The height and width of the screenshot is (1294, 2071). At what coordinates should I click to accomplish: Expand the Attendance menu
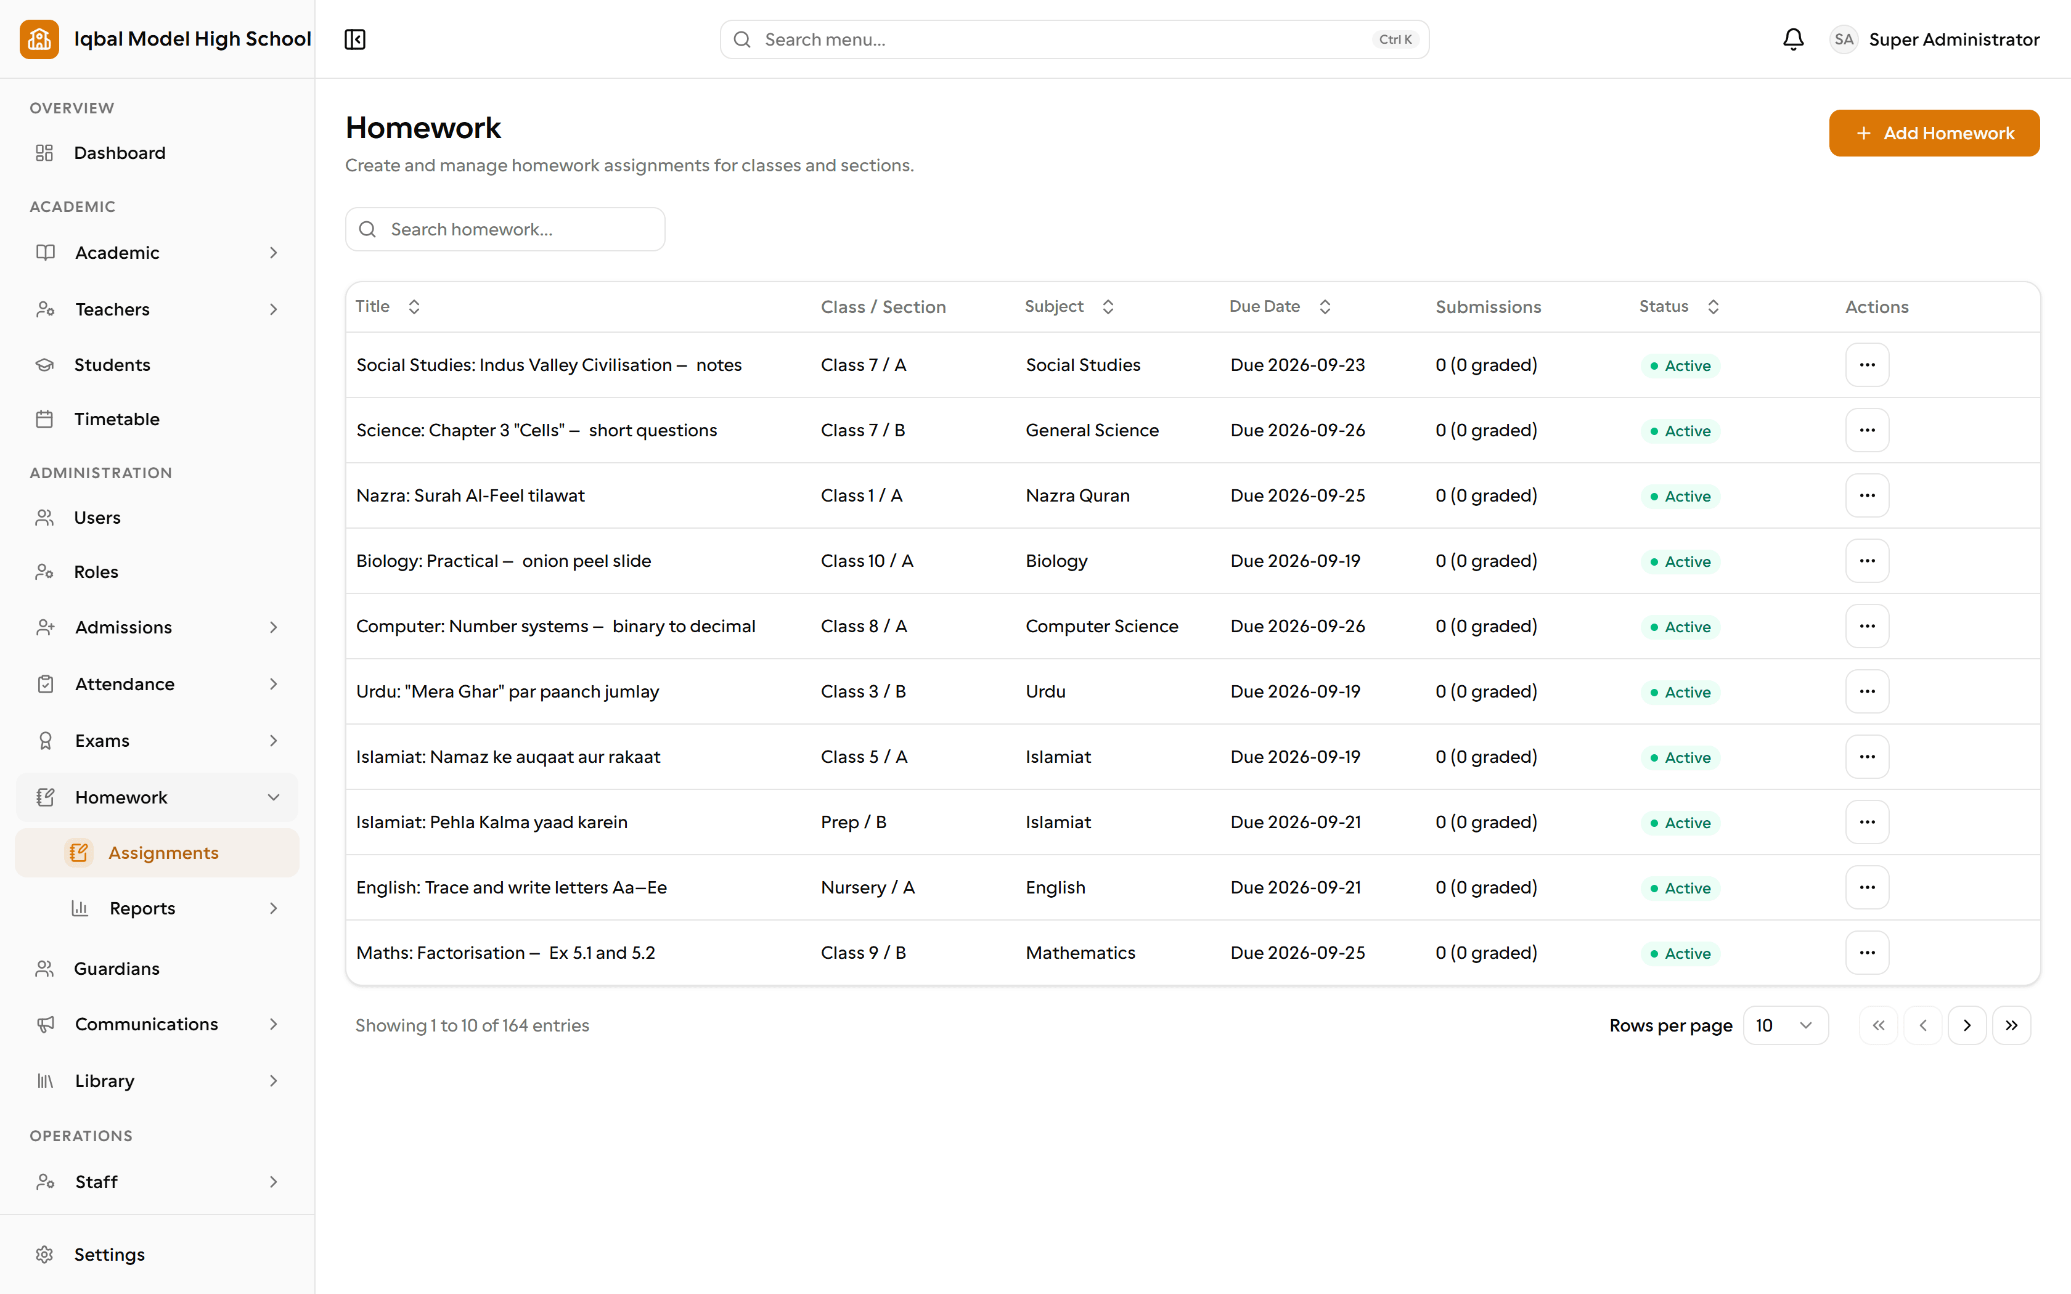tap(157, 684)
